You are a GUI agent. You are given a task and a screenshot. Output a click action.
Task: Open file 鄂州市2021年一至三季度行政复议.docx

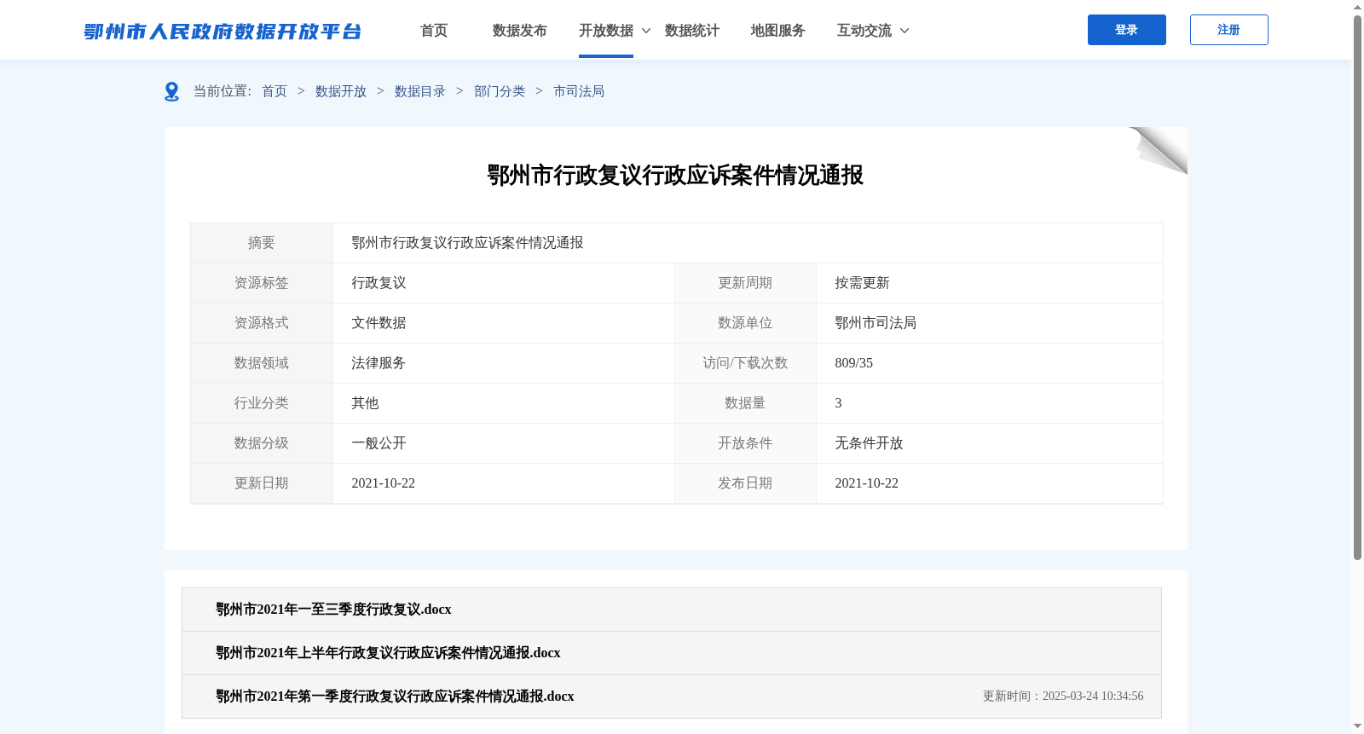(x=333, y=610)
